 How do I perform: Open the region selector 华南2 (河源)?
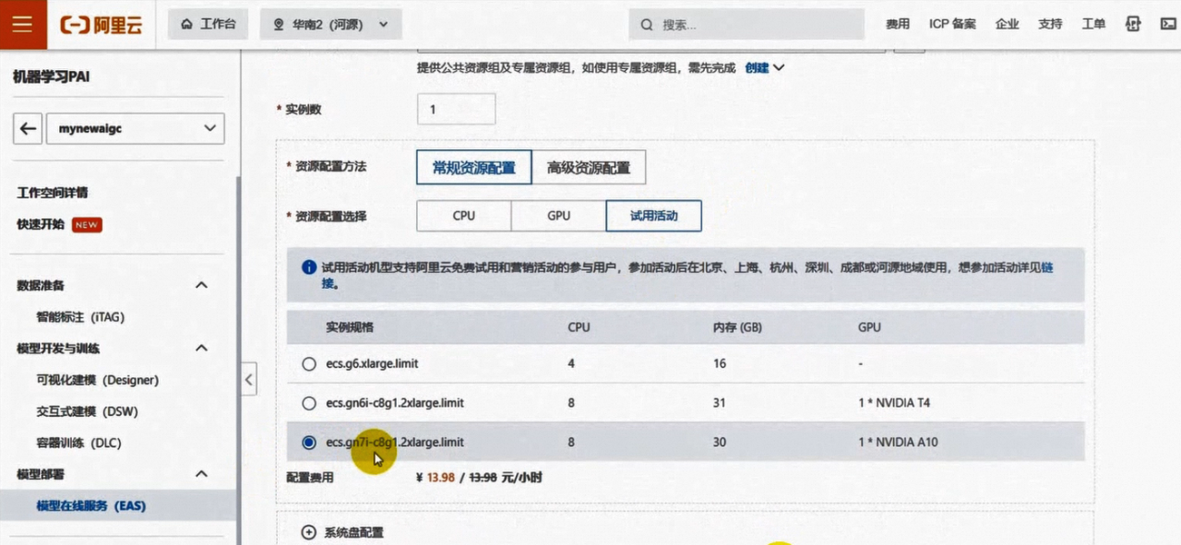pyautogui.click(x=331, y=25)
